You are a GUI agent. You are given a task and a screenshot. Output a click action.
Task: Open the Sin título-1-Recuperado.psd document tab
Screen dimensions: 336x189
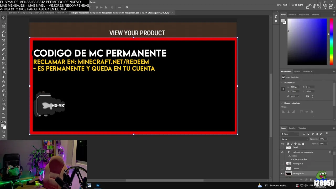click(x=36, y=13)
